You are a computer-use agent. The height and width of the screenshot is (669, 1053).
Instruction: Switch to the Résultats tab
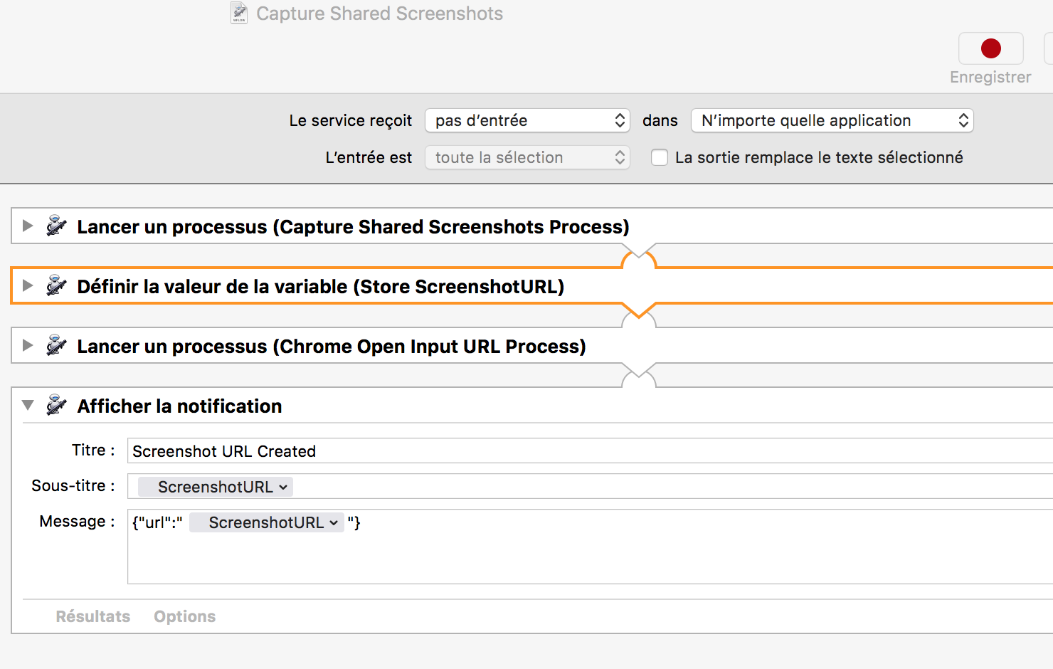(93, 616)
